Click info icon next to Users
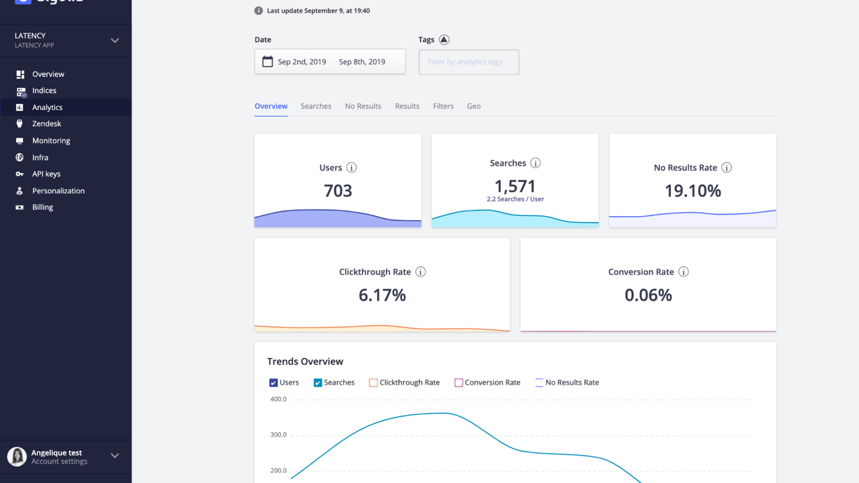This screenshot has width=859, height=483. [x=351, y=168]
